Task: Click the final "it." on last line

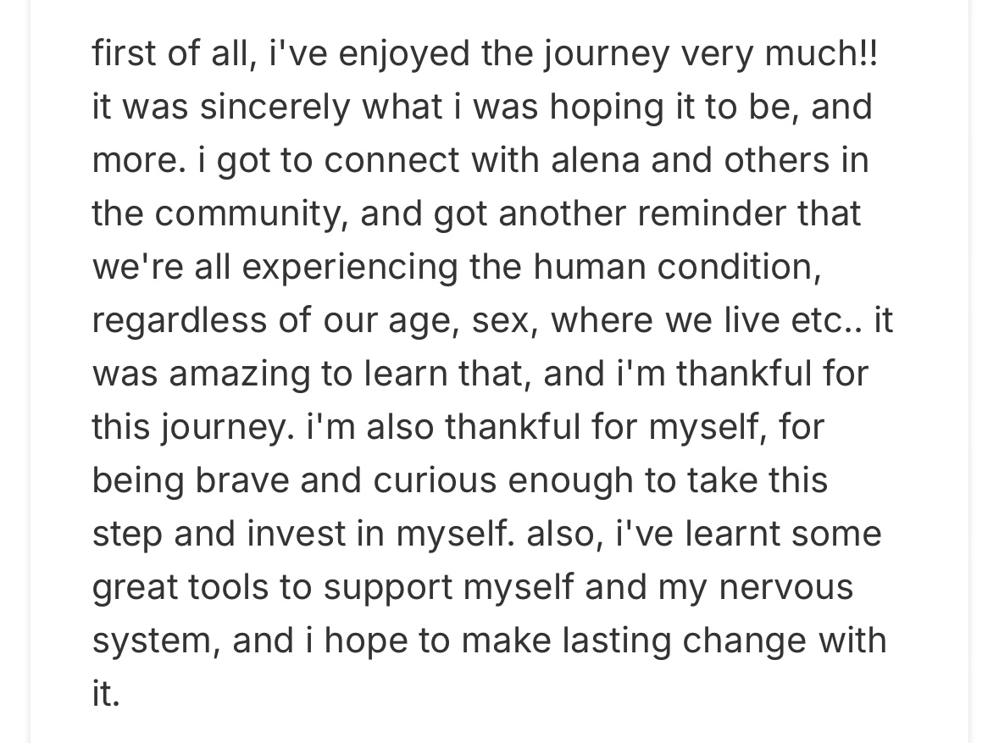Action: [x=106, y=693]
